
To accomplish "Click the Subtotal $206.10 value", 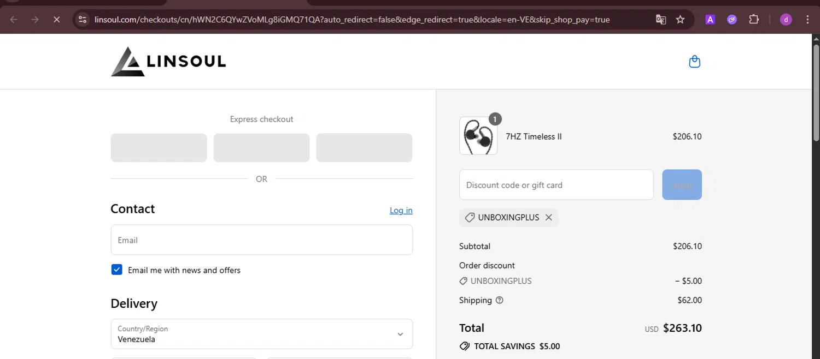I will [x=687, y=246].
